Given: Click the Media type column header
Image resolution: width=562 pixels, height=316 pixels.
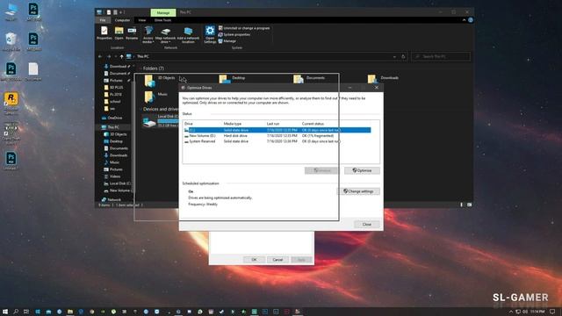Looking at the screenshot, I should click(x=233, y=124).
